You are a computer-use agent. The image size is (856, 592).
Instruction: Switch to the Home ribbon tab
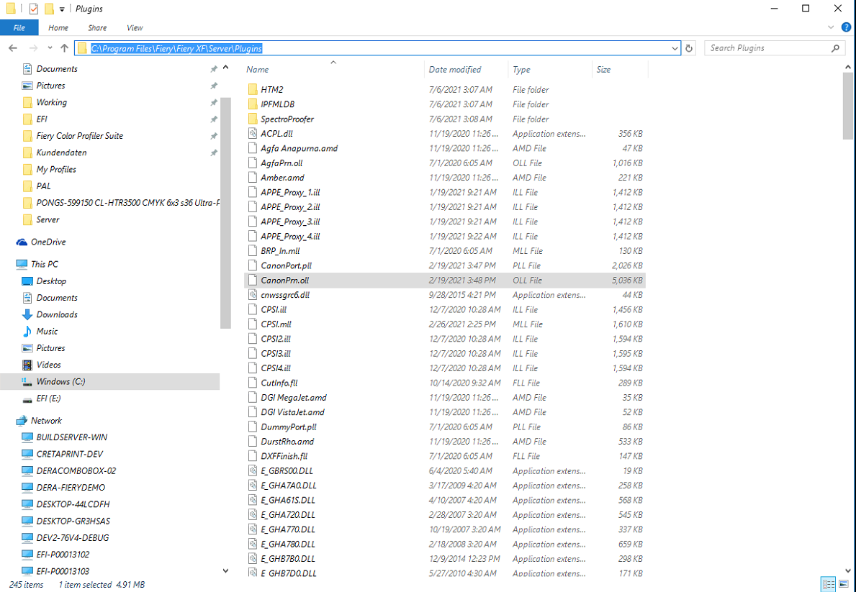click(58, 28)
